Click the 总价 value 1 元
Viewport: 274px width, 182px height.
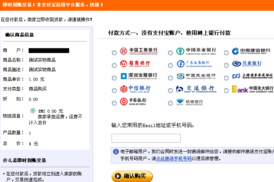[x=33, y=144]
